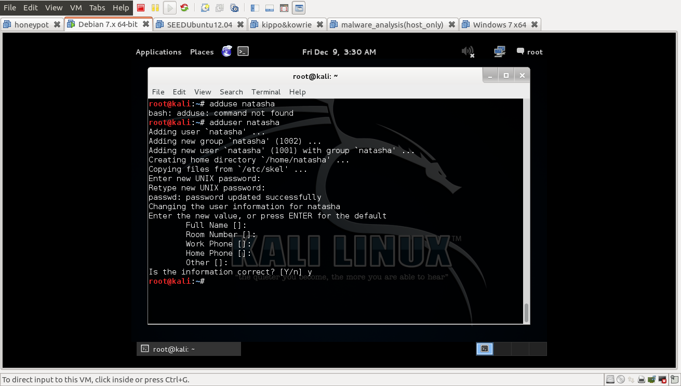The width and height of the screenshot is (681, 386).
Task: Launch terminal from Kali top panel icon
Action: click(243, 51)
